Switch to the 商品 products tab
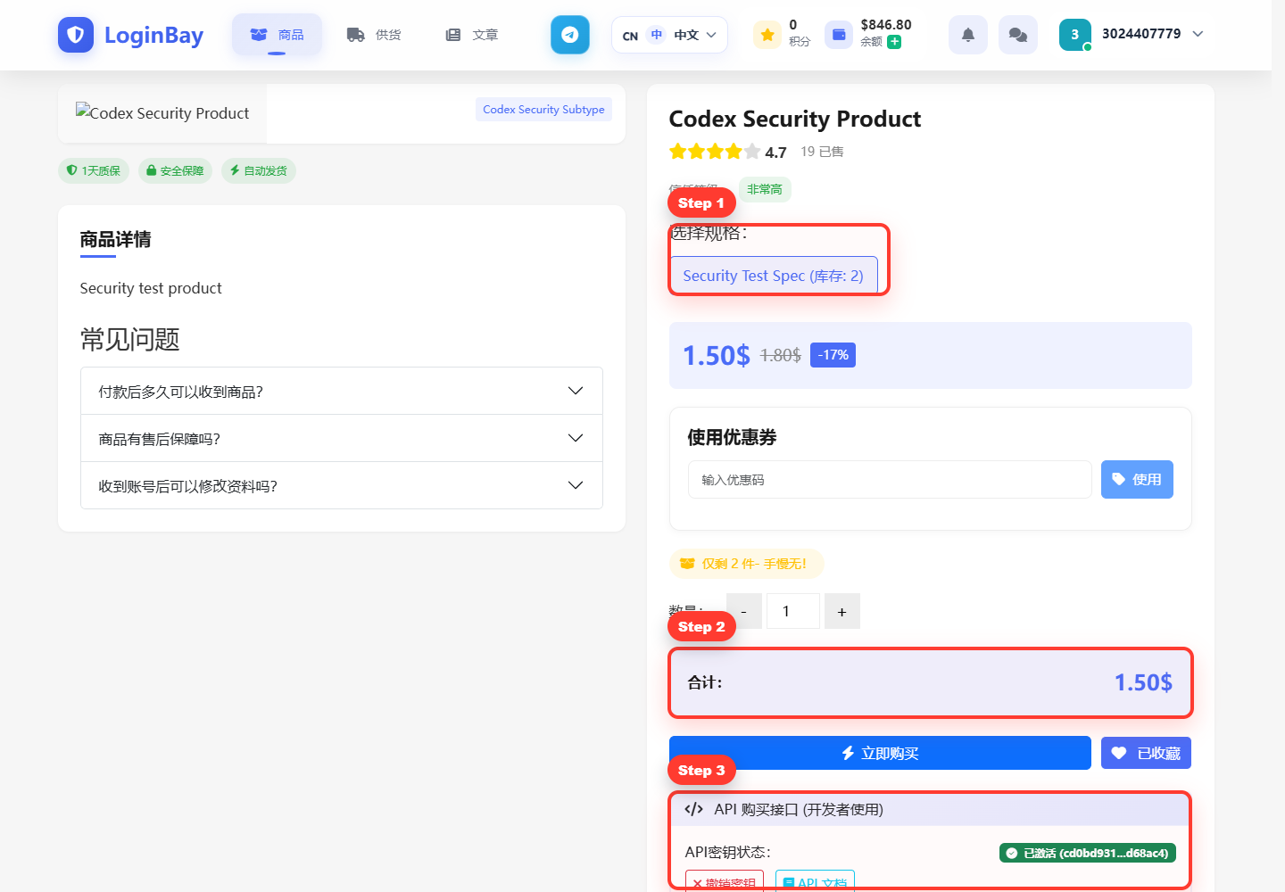This screenshot has height=892, width=1285. (x=277, y=35)
